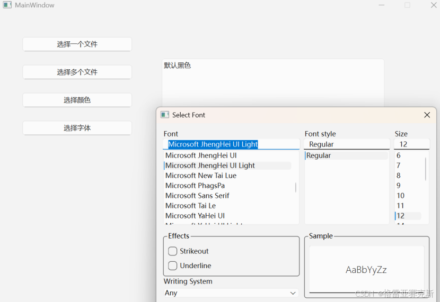Select Microsoft New Tai Lue font
The width and height of the screenshot is (440, 302).
pyautogui.click(x=228, y=176)
